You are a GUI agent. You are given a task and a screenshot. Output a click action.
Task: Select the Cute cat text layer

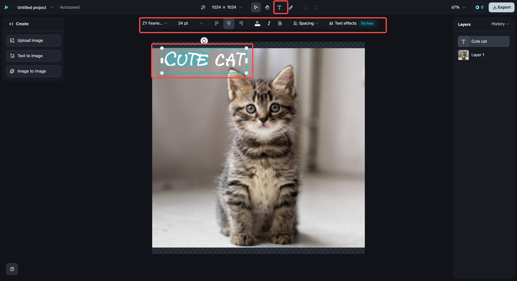pyautogui.click(x=484, y=41)
